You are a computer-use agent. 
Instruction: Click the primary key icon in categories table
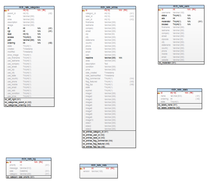[5, 10]
